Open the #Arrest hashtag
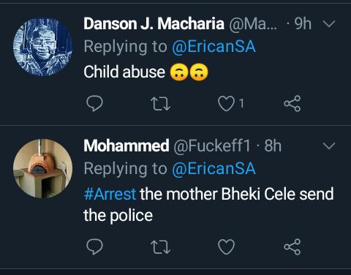The height and width of the screenshot is (275, 351). coord(110,194)
